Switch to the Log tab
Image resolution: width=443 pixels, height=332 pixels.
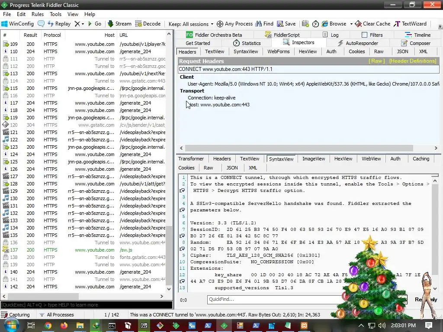(x=331, y=35)
